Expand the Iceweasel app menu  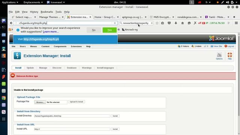pos(56,2)
